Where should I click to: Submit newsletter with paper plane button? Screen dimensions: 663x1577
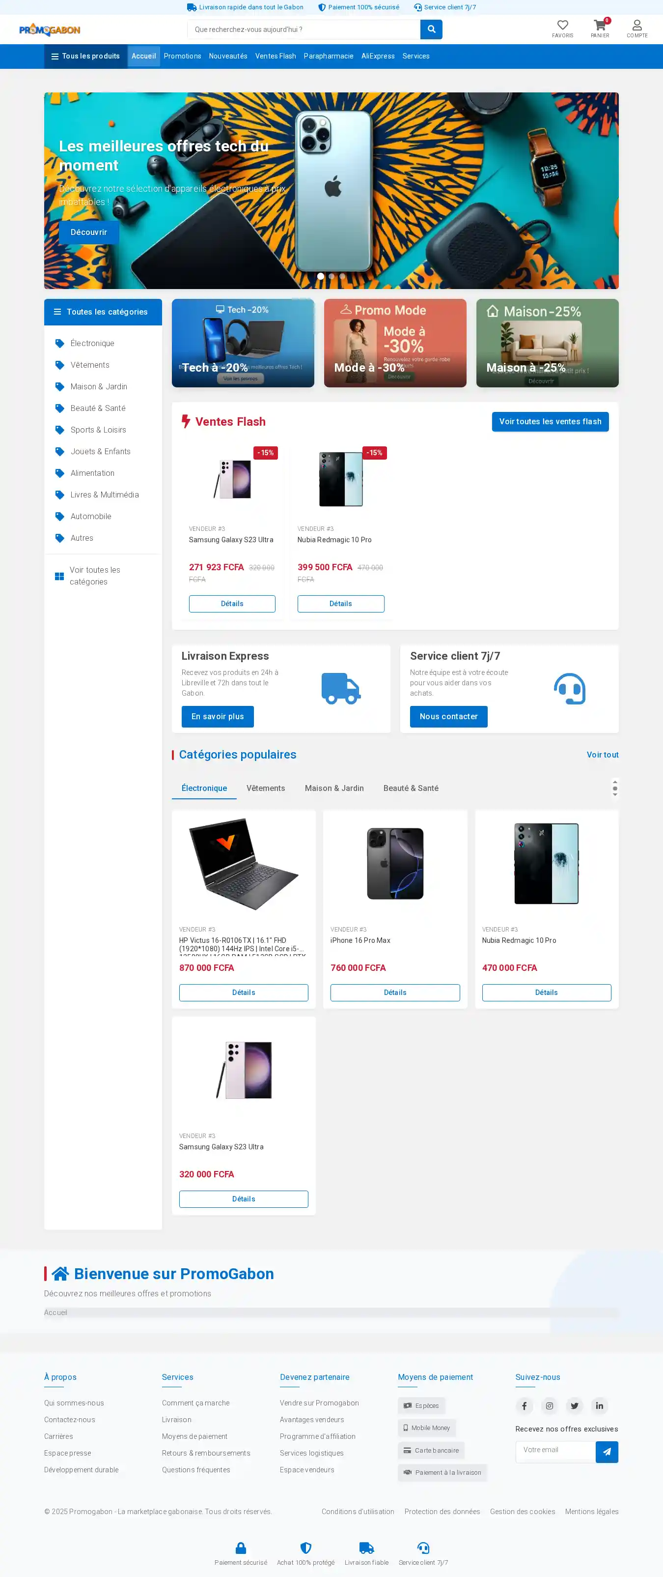click(607, 1452)
